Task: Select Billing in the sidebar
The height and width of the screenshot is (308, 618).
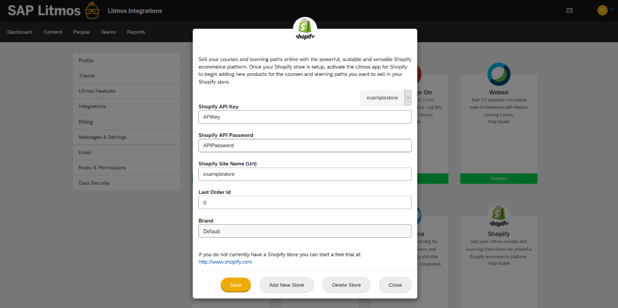Action: (127, 121)
